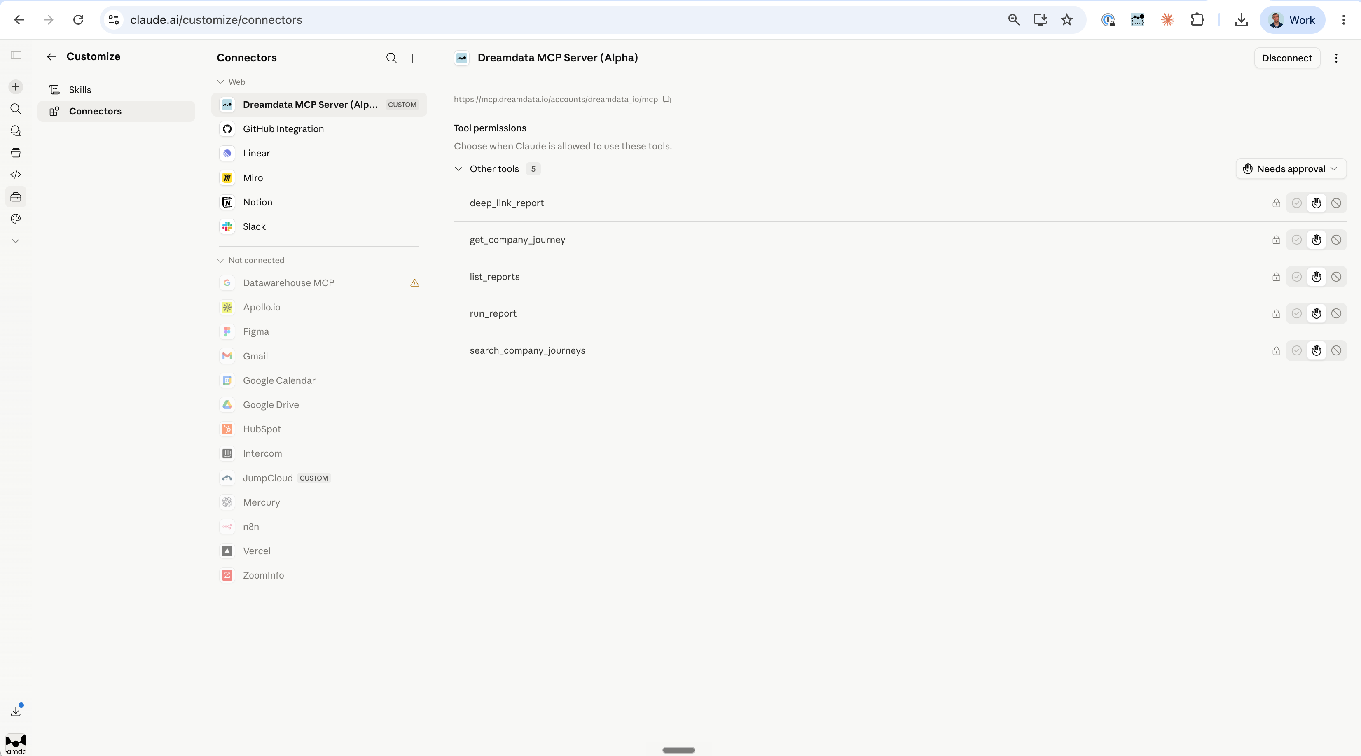Set search_company_journeys to always allow
Screen dimensions: 1361x756
1297,351
